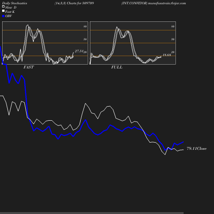
Task: Click the 50 axis label in FAST chart
Action: tap(85, 39)
